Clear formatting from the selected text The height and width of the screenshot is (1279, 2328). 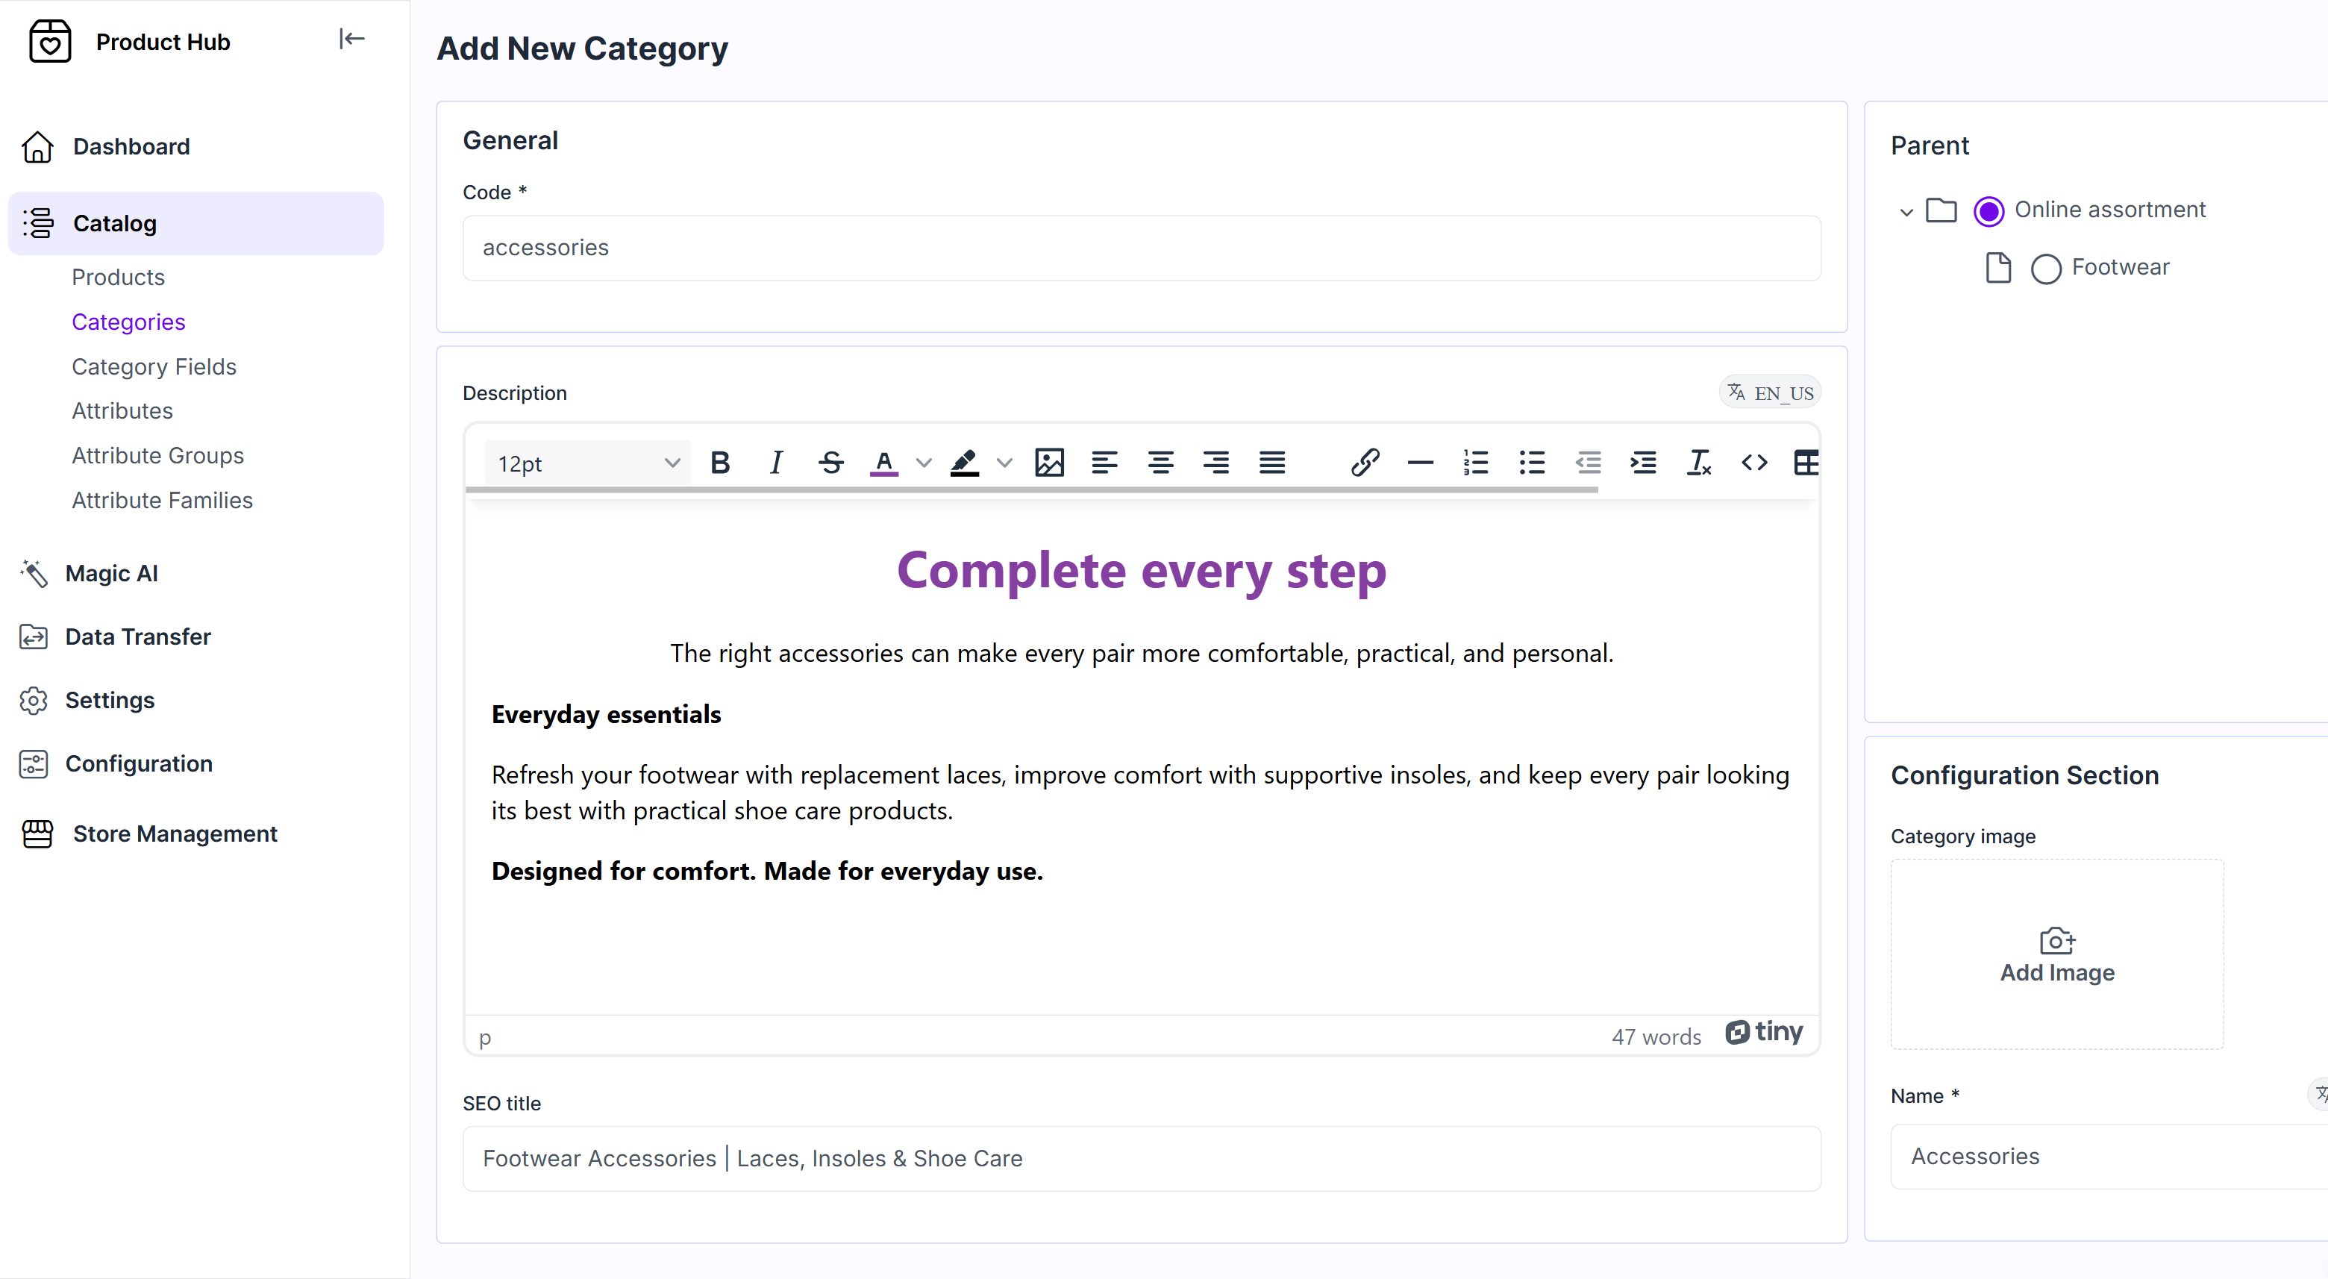tap(1698, 463)
